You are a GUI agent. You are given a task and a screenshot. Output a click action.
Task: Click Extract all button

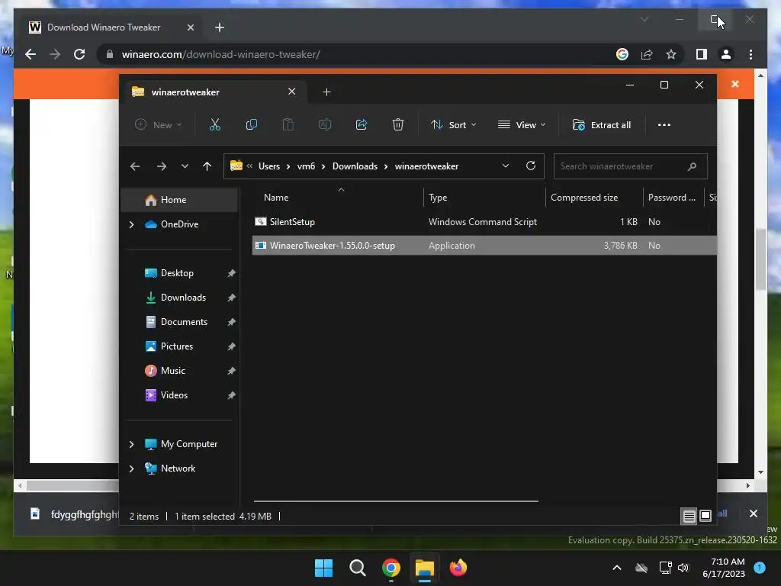[x=602, y=124]
